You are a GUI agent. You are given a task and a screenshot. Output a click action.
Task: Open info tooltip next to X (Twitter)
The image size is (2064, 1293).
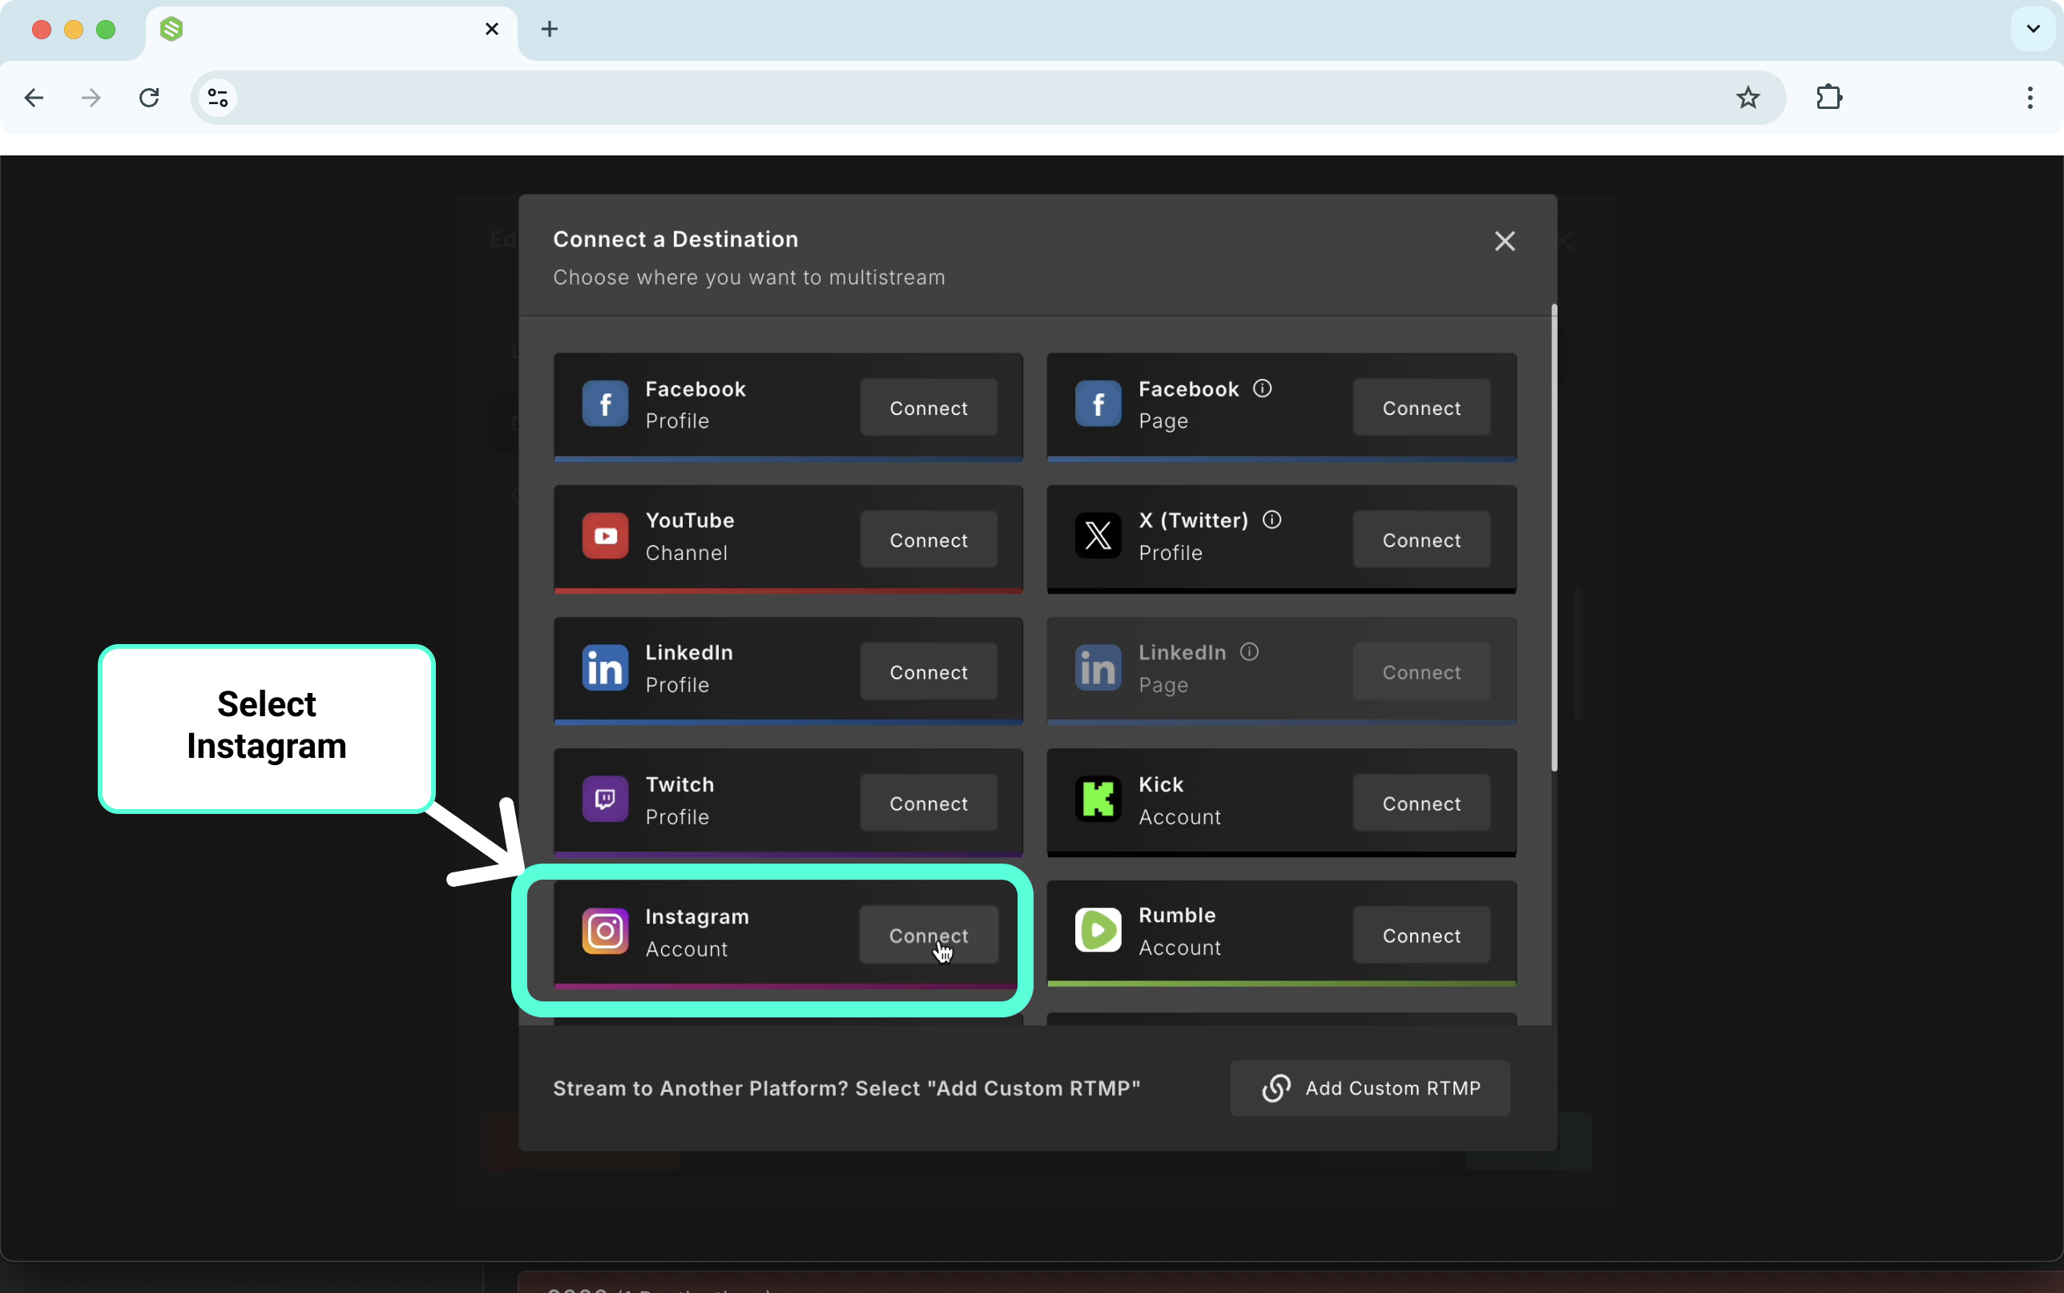1272,520
